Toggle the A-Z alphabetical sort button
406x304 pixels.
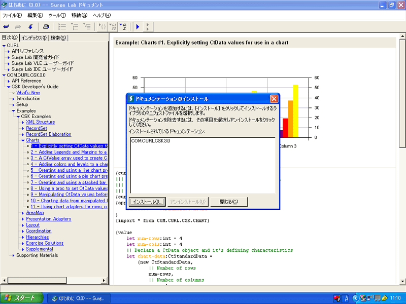[123, 26]
